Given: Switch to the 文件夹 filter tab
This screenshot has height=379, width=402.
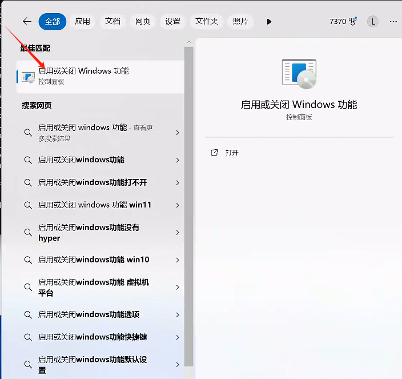Looking at the screenshot, I should pyautogui.click(x=207, y=21).
